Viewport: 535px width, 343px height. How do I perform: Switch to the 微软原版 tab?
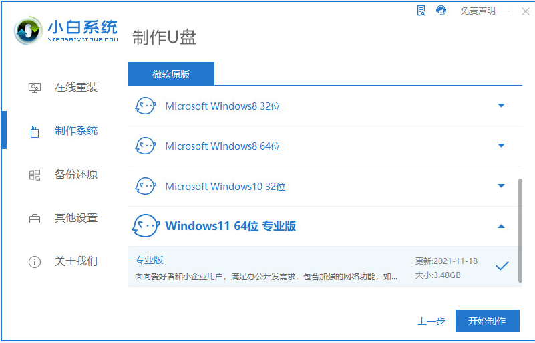pyautogui.click(x=171, y=74)
